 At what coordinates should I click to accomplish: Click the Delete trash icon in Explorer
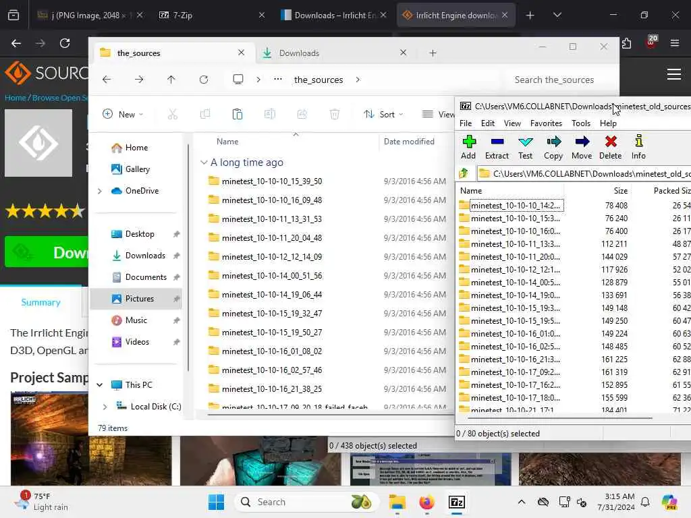click(x=335, y=115)
